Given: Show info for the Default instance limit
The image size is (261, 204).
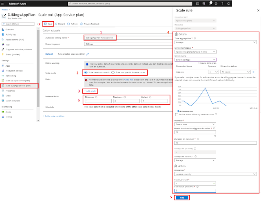Looking at the screenshot, I should (x=150, y=97).
